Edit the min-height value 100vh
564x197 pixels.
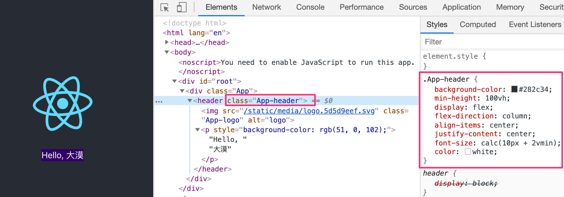point(495,98)
